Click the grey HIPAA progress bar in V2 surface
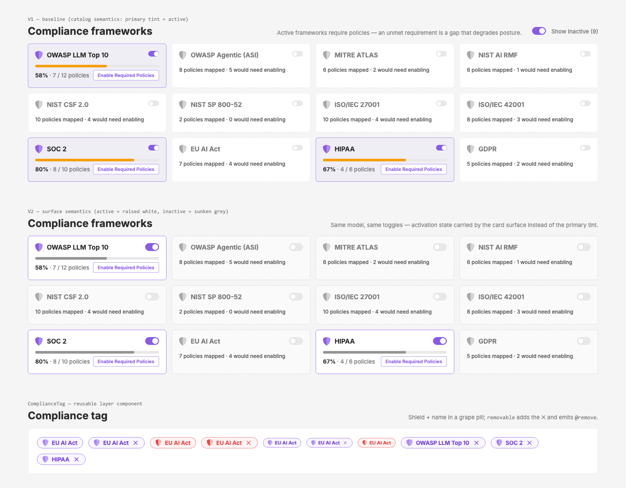Screen dimensions: 626x488 [385, 352]
